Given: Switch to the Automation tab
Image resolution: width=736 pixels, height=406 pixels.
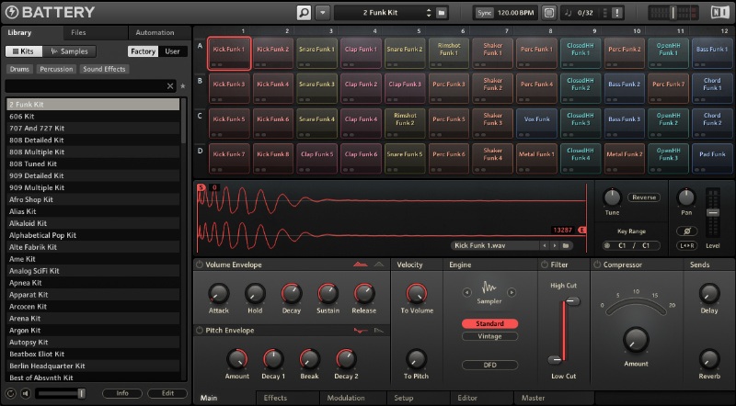Looking at the screenshot, I should tap(155, 32).
